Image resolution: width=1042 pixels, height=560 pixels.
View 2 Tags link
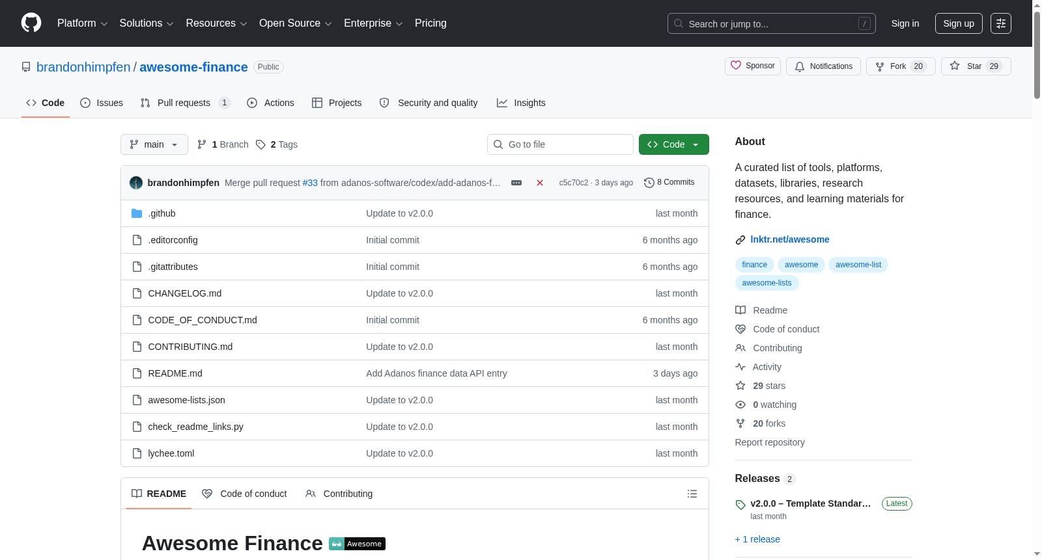[x=277, y=144]
